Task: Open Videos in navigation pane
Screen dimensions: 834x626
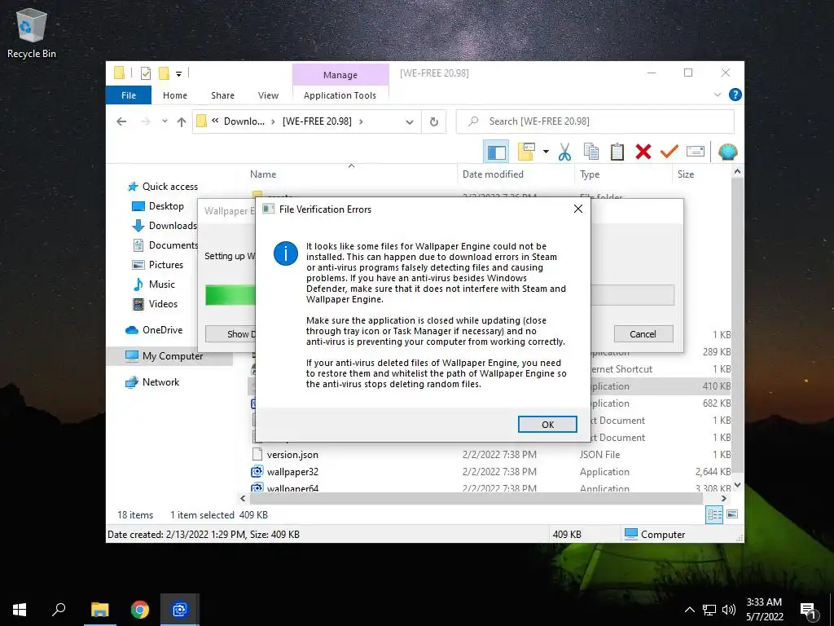Action: 155,304
